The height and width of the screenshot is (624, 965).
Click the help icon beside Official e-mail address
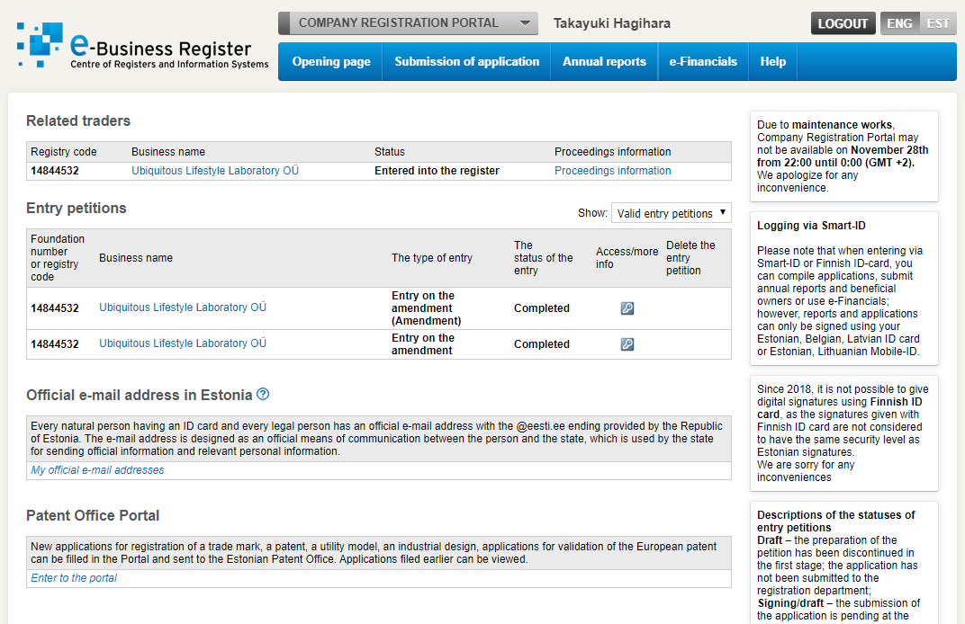263,394
